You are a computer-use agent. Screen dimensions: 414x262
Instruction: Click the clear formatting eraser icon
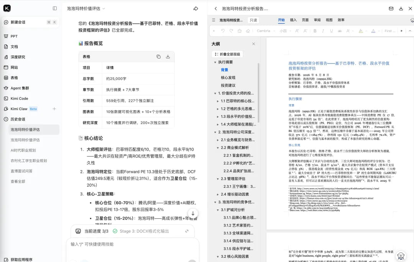248,31
